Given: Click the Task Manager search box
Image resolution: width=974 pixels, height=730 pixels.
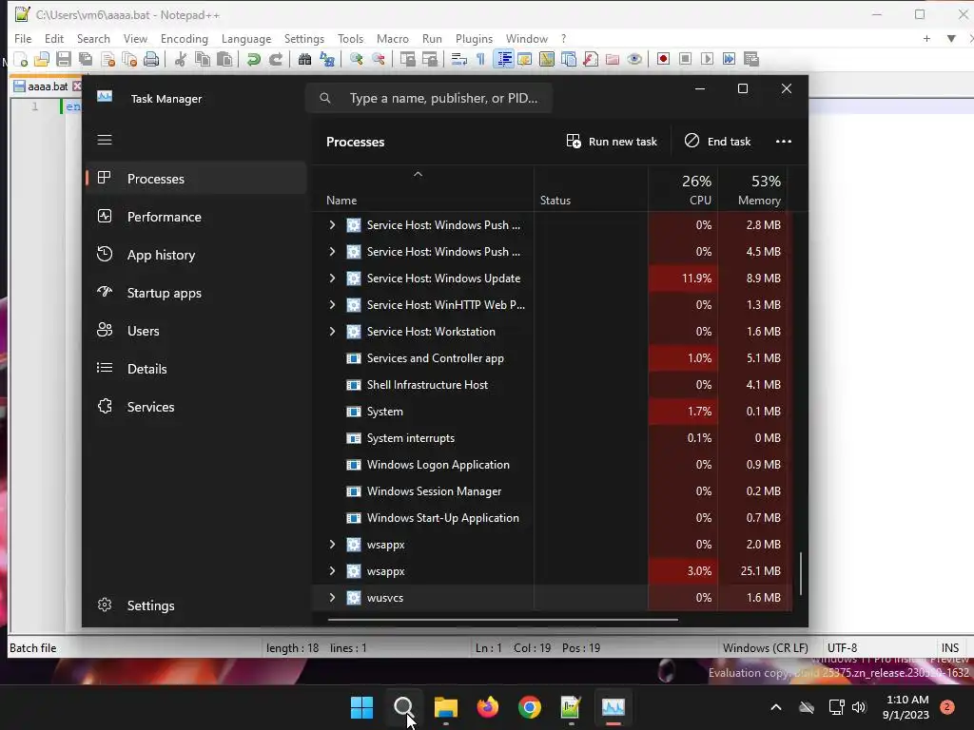Looking at the screenshot, I should coord(429,98).
